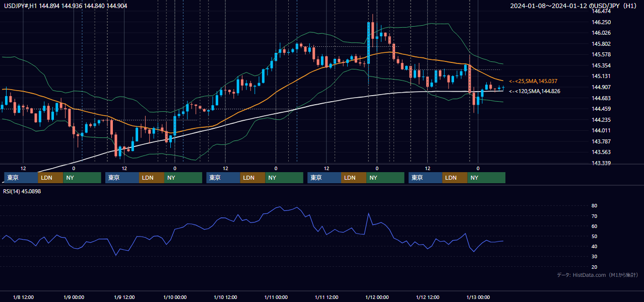Click price axis value 145.802
The width and height of the screenshot is (644, 302).
(x=602, y=44)
